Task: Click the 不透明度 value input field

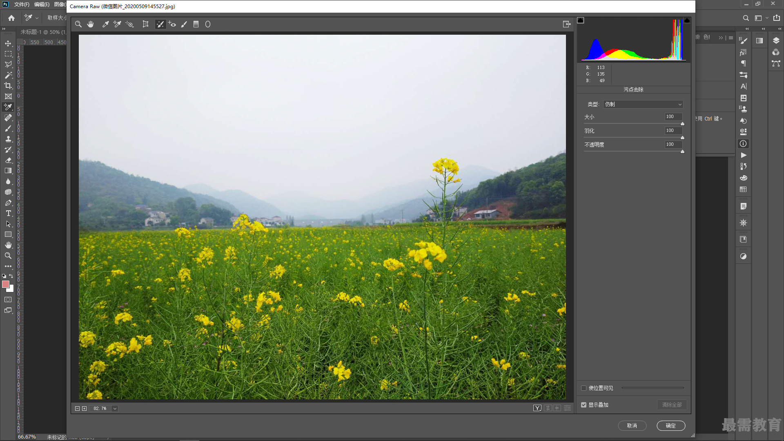Action: tap(673, 145)
